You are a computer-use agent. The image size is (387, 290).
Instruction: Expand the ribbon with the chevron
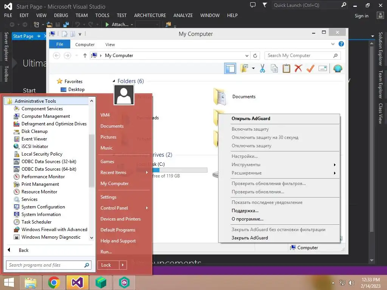333,44
